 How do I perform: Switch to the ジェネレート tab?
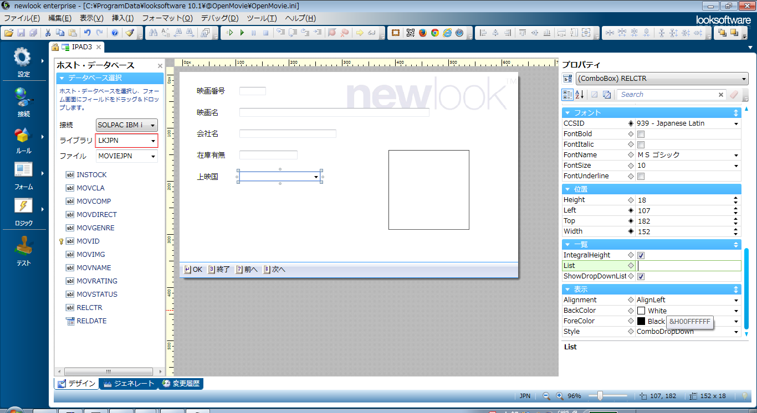[129, 383]
